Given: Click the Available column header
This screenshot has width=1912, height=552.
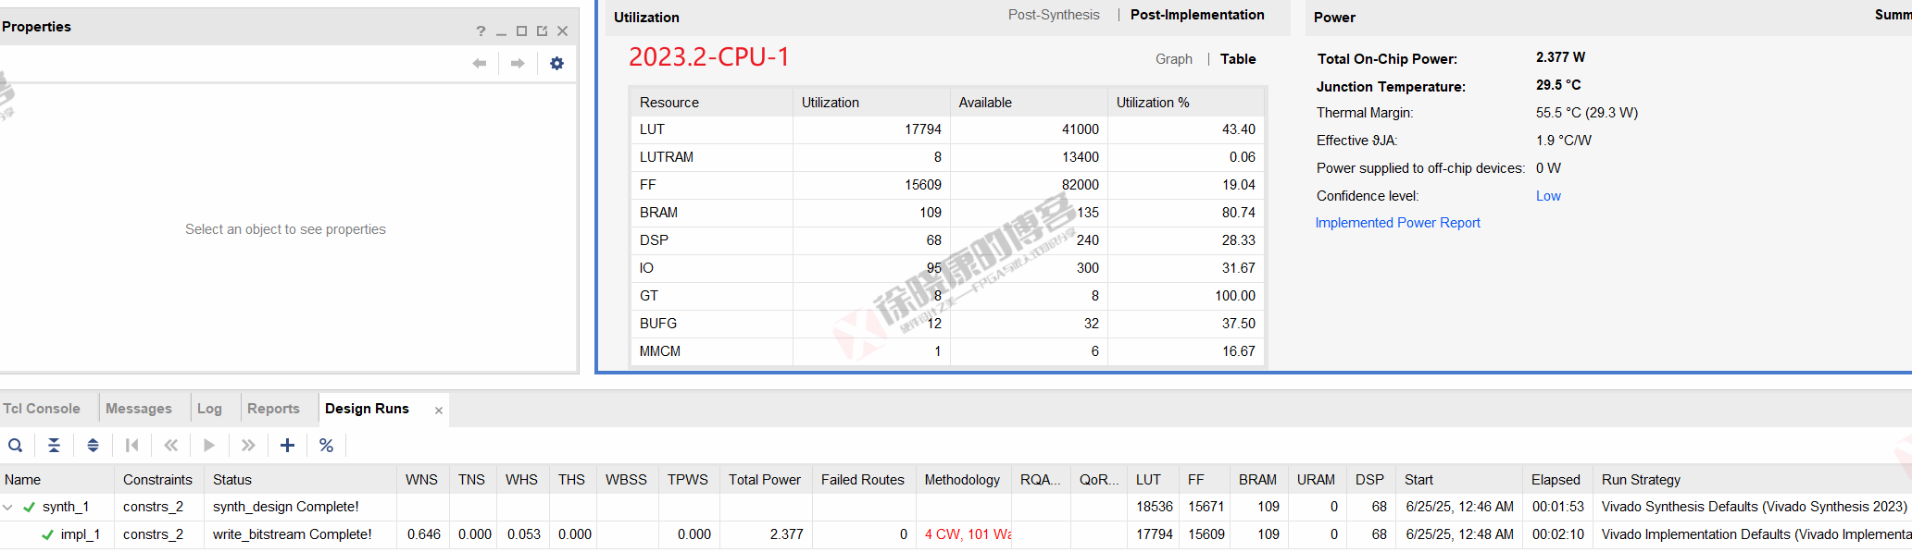Looking at the screenshot, I should click(x=1029, y=103).
